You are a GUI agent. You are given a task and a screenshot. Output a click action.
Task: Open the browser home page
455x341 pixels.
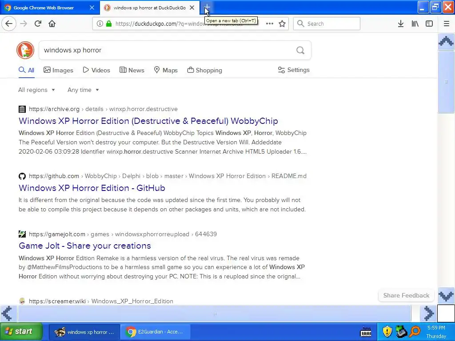coord(52,24)
